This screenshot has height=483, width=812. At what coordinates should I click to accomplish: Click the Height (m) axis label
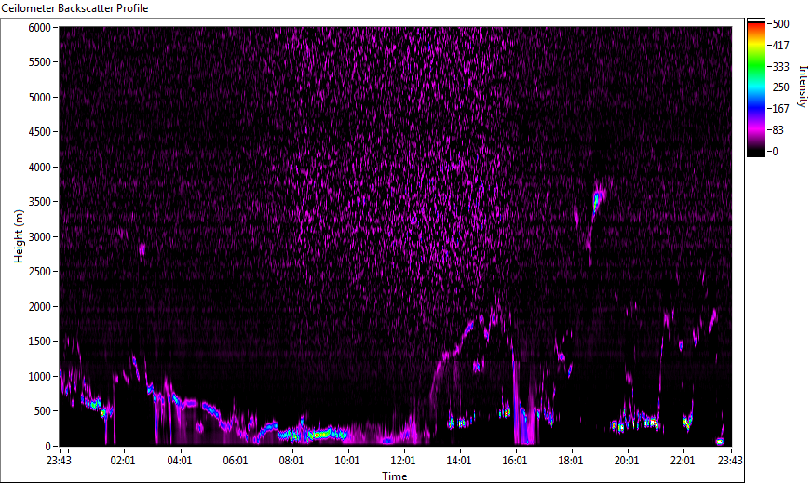pyautogui.click(x=19, y=236)
